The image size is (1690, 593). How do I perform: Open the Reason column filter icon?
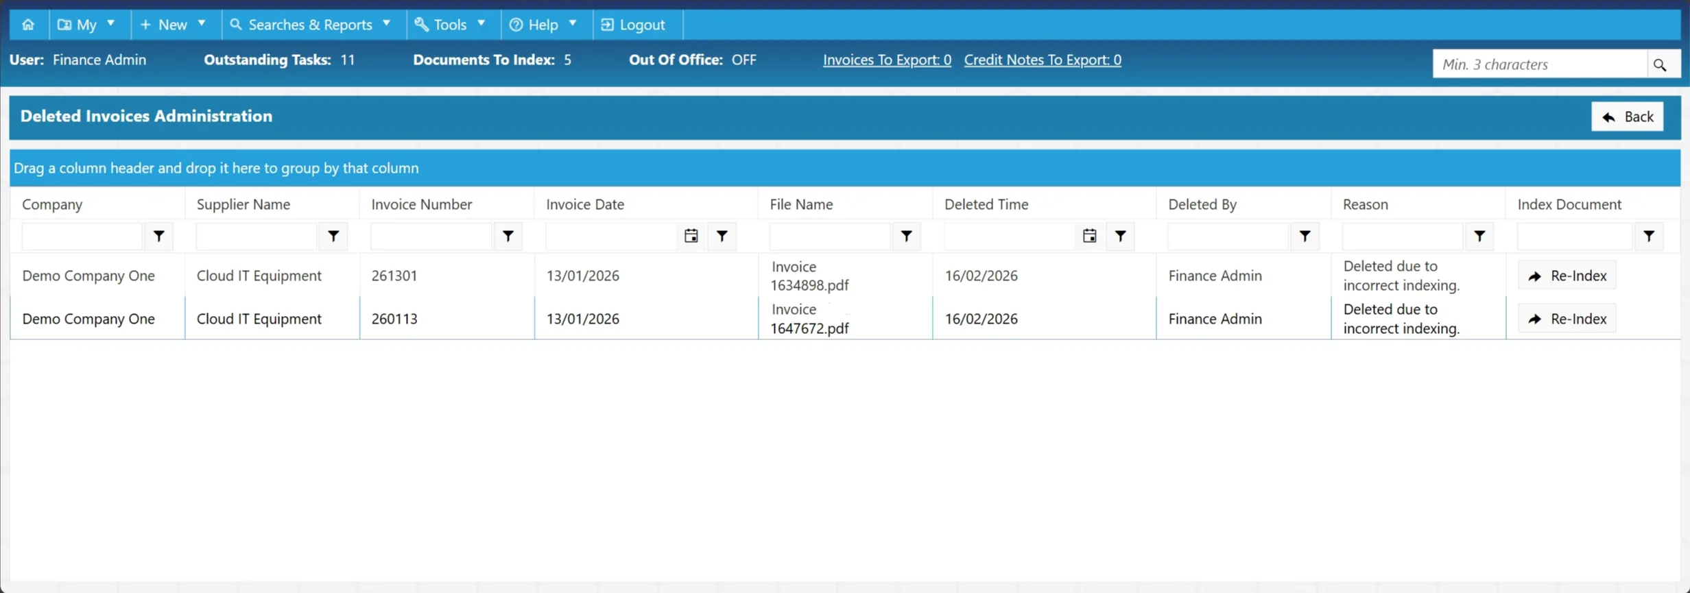click(1480, 236)
